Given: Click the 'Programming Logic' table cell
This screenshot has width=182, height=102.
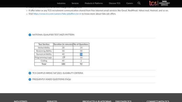Looking at the screenshot, I should pos(44,58).
